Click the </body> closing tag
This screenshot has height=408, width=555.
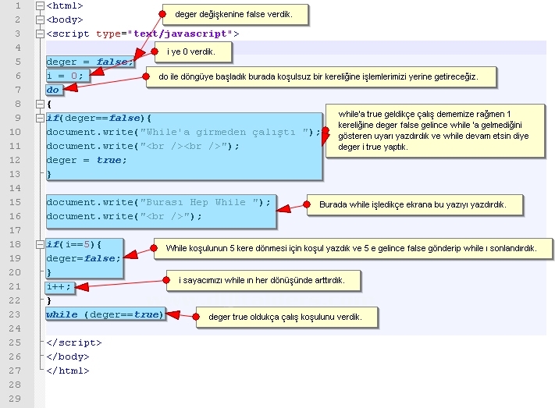coord(68,357)
